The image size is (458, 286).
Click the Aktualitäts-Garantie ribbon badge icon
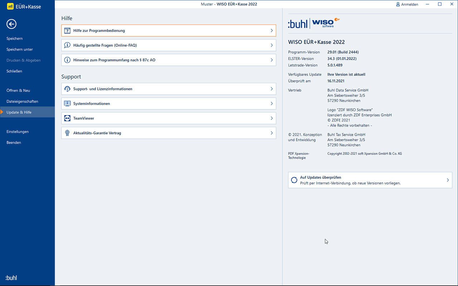pos(67,133)
